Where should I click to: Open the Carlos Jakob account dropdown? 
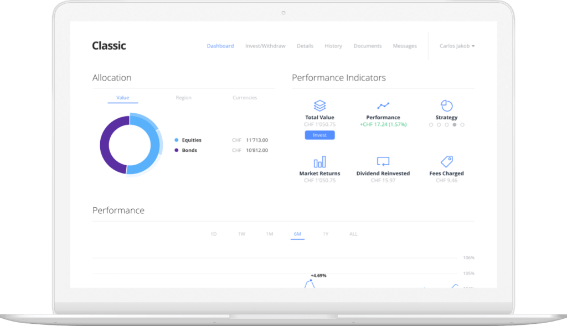457,46
